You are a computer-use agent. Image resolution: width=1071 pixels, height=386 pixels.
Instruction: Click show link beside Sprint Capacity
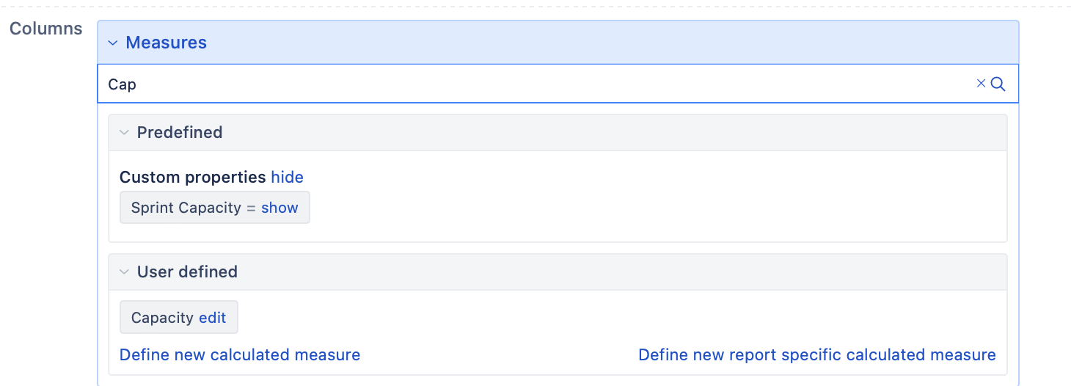tap(279, 208)
